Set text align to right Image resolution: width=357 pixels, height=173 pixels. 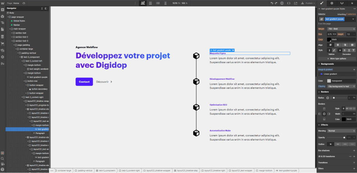[x=345, y=45]
